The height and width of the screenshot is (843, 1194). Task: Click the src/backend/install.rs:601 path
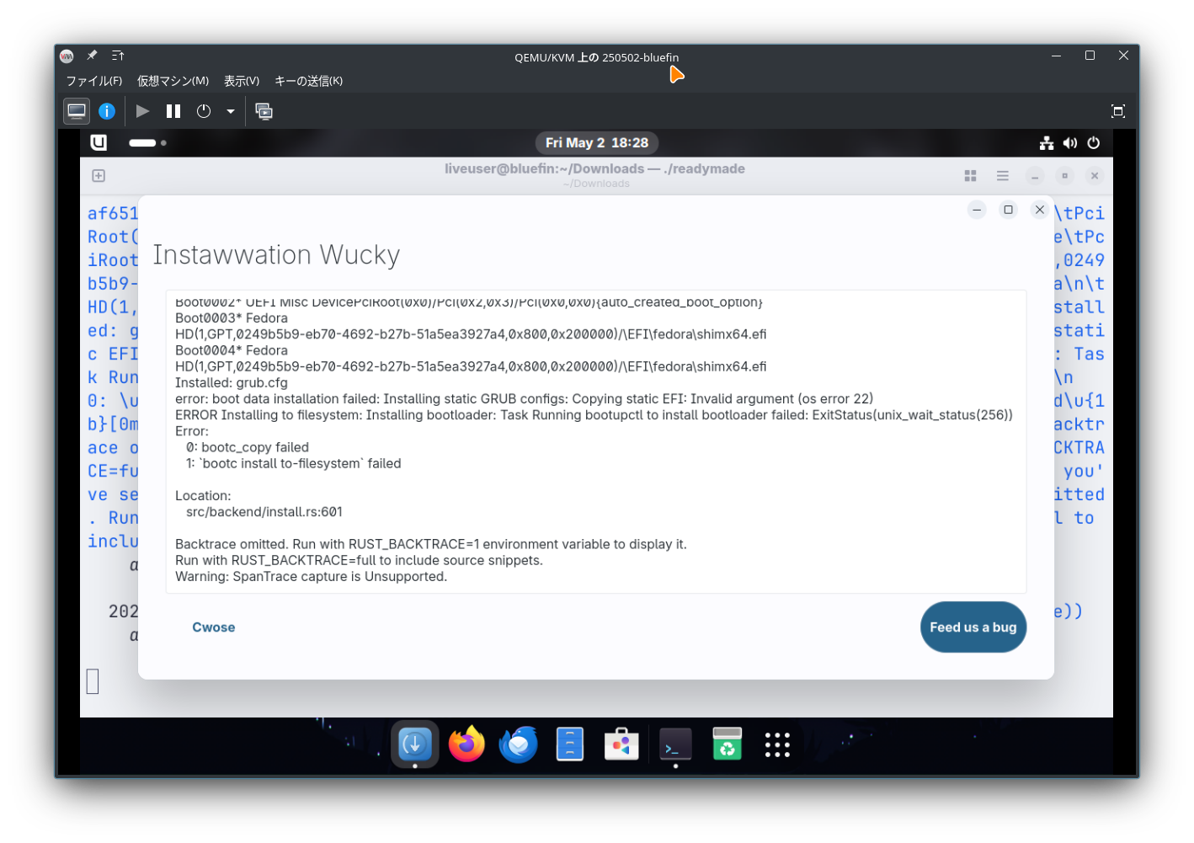point(264,511)
